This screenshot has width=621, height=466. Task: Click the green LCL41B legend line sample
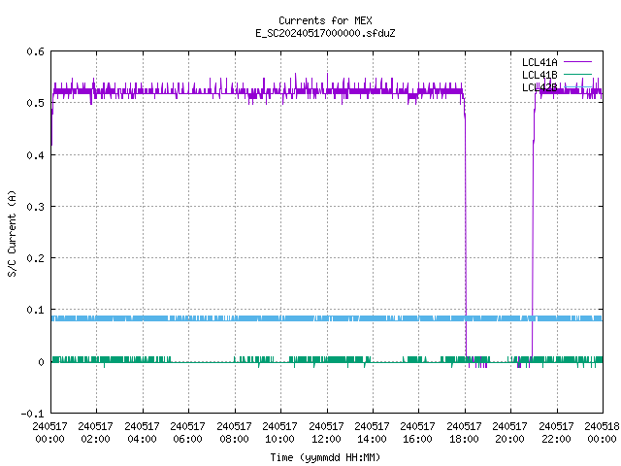(578, 74)
